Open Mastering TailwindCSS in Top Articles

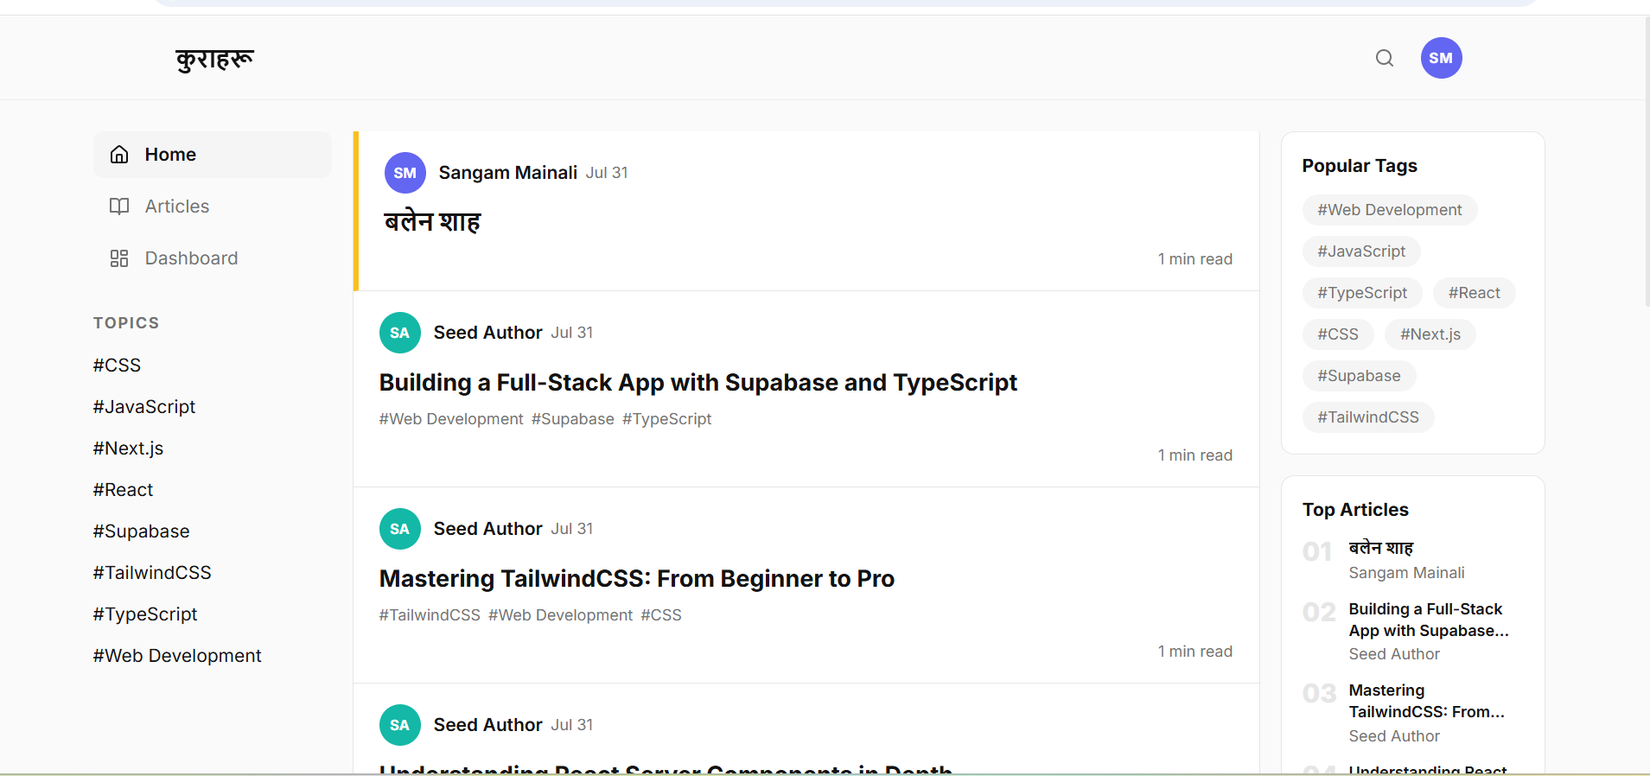1427,702
